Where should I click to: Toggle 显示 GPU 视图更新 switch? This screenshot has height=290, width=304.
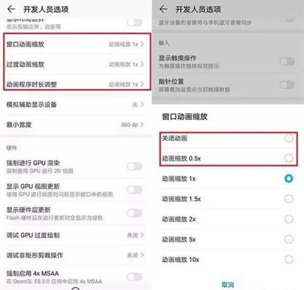[x=134, y=189]
